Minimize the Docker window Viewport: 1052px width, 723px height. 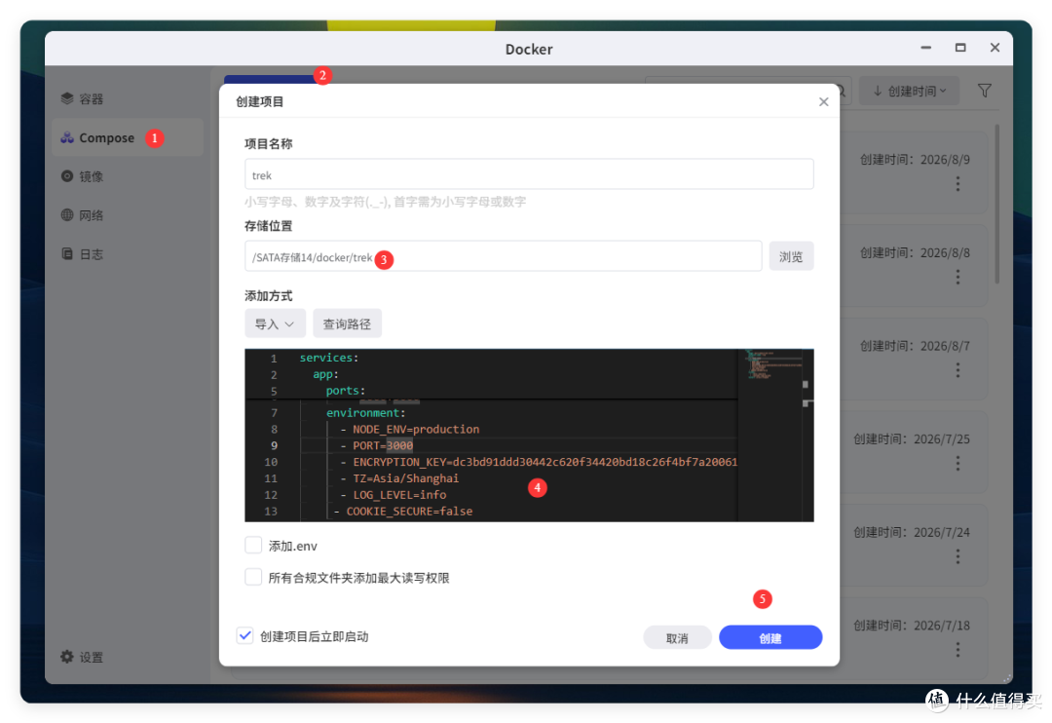[x=926, y=48]
